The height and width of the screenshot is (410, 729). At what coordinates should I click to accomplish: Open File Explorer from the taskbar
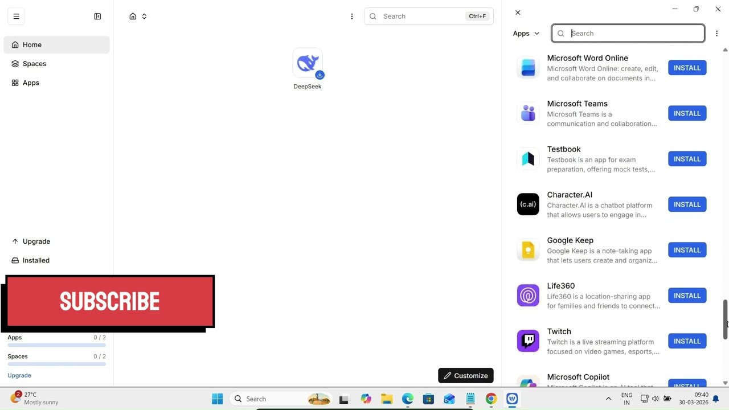click(x=387, y=399)
